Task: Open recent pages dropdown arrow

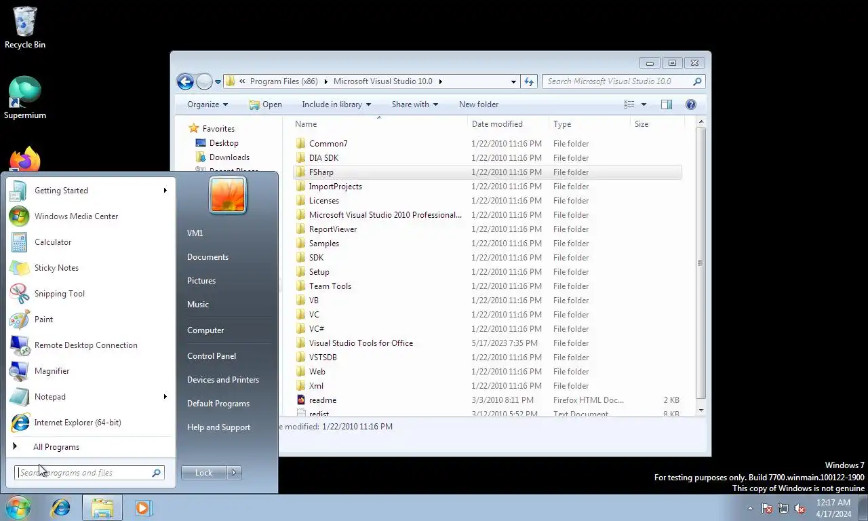Action: (x=218, y=81)
